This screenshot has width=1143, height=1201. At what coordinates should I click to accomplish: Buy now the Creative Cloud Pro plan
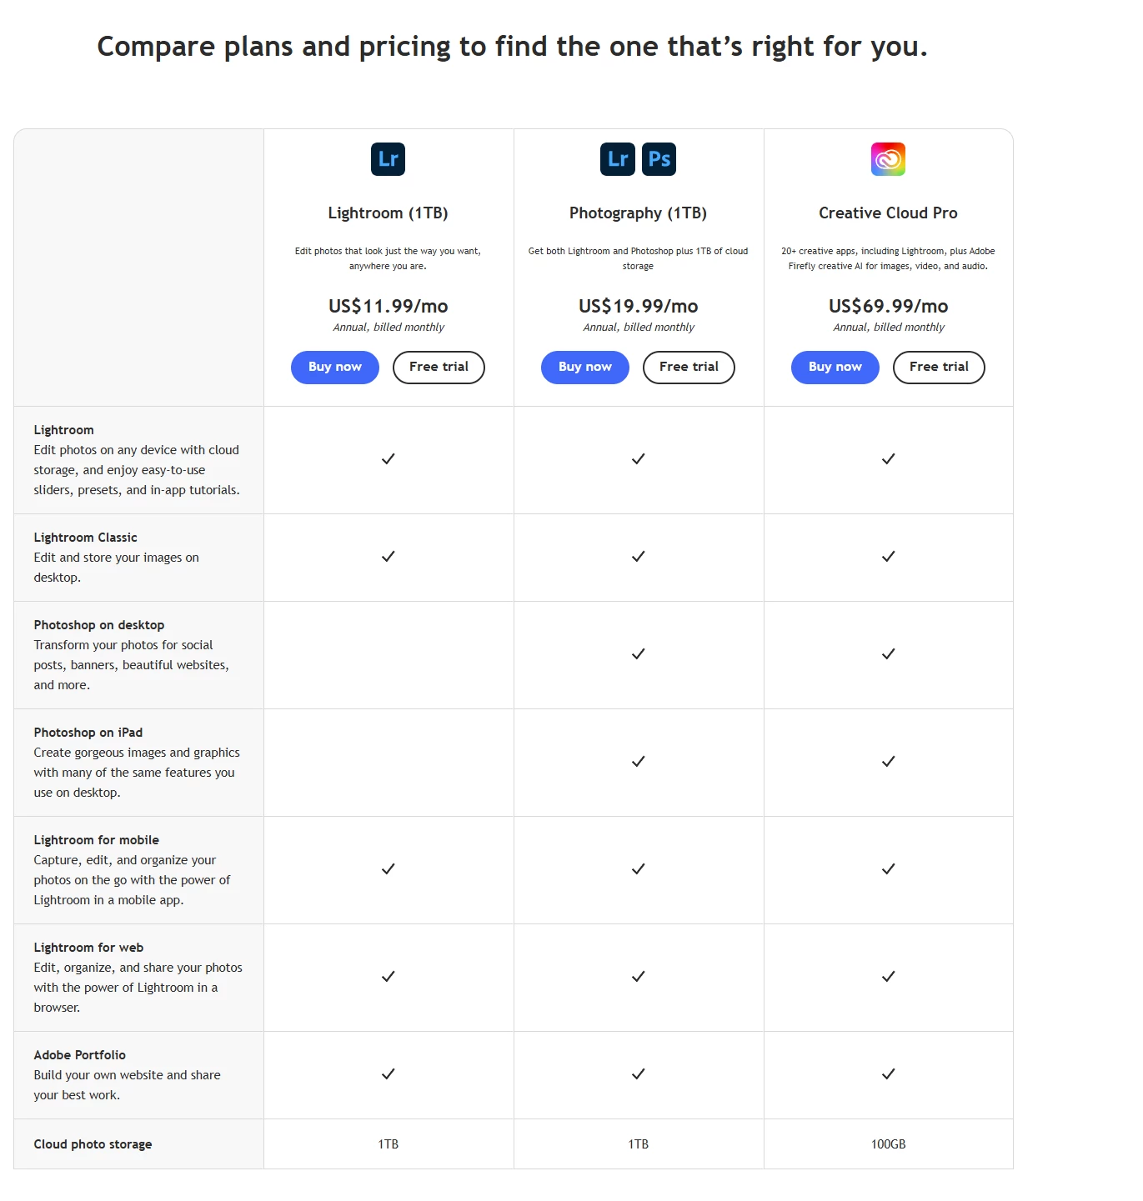tap(835, 368)
